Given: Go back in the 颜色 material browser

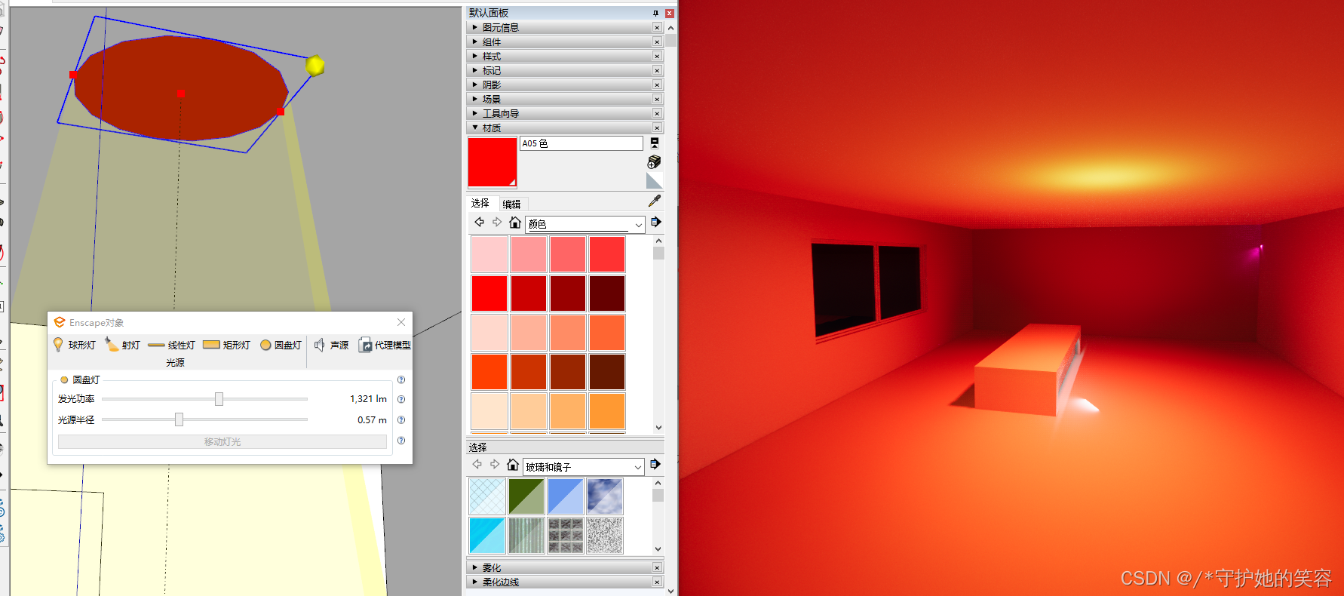Looking at the screenshot, I should [479, 222].
